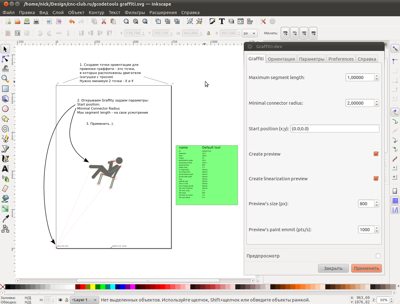Increase the Y coordinate spinner

tap(172, 32)
